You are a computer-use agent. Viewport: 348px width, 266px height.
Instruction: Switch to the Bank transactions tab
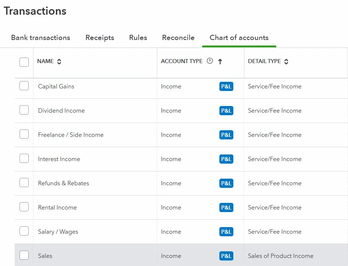click(x=40, y=38)
